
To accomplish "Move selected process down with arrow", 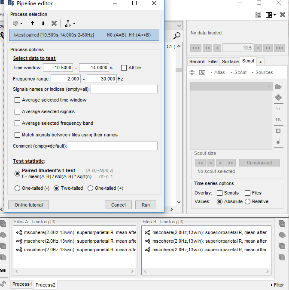I will (43, 23).
